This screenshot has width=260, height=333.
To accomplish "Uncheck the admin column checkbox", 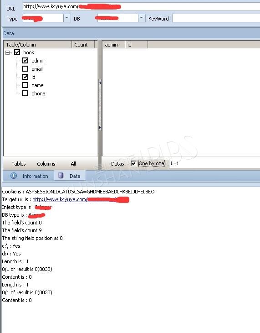I will 25,61.
